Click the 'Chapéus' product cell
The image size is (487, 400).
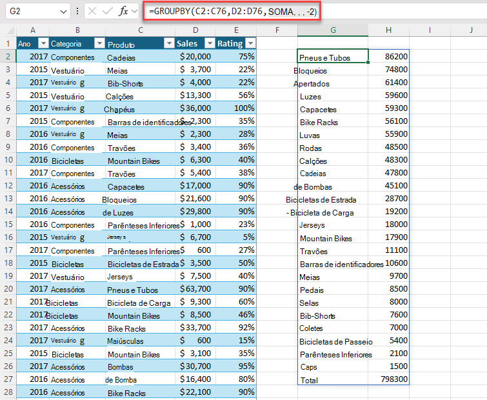[x=141, y=108]
